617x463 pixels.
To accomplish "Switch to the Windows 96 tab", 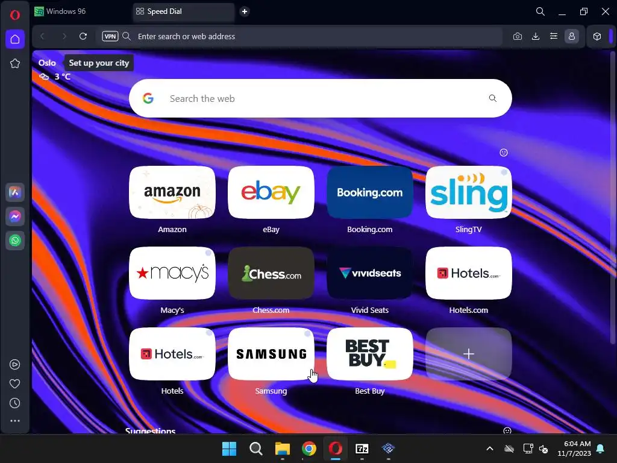I will 81,11.
